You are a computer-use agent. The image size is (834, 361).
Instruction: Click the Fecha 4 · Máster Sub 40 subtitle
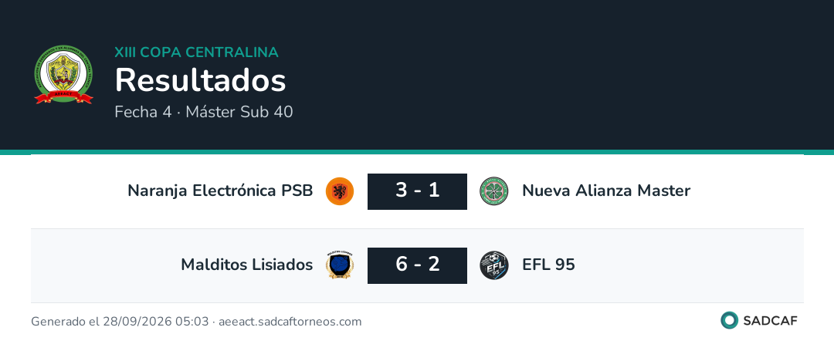204,112
